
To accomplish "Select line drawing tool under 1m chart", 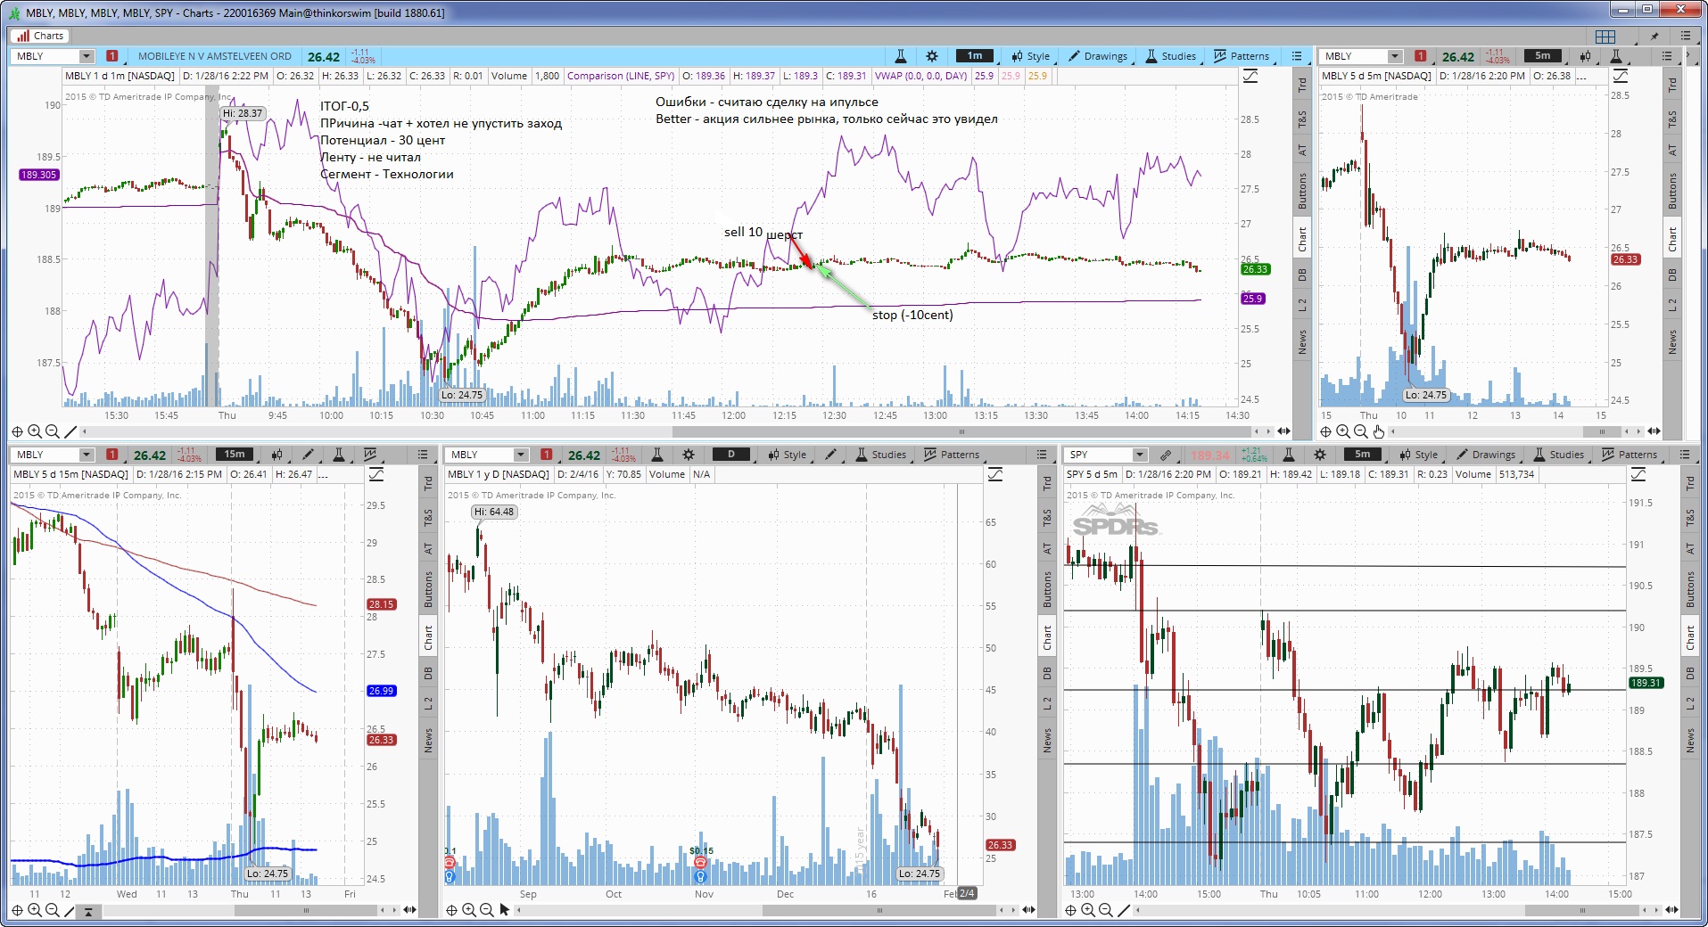I will (70, 431).
